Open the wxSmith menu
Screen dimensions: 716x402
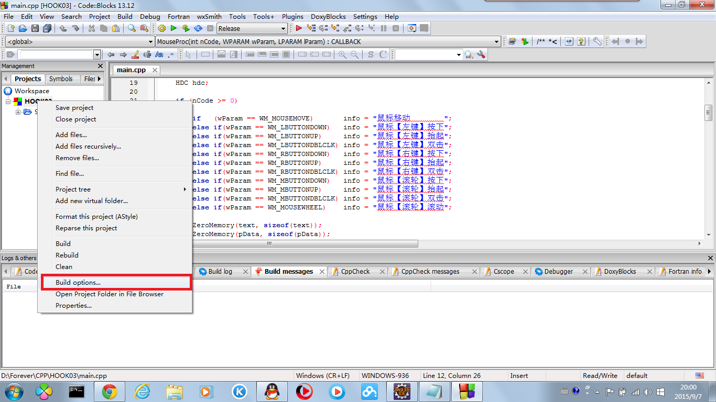[209, 16]
